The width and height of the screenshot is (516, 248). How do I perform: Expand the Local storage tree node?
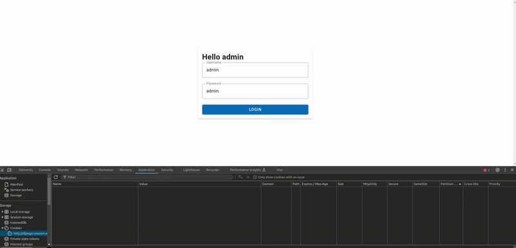[3, 212]
